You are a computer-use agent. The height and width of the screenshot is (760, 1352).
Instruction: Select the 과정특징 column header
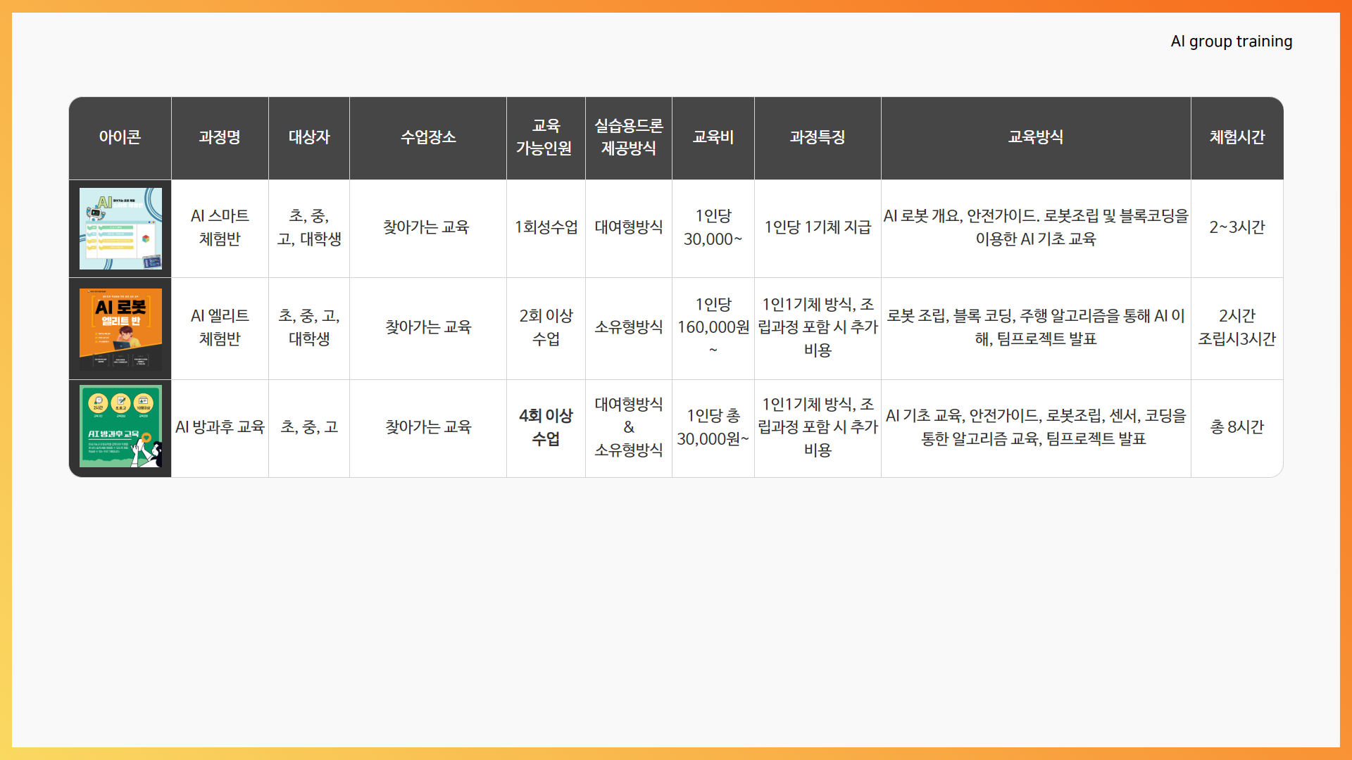point(818,138)
